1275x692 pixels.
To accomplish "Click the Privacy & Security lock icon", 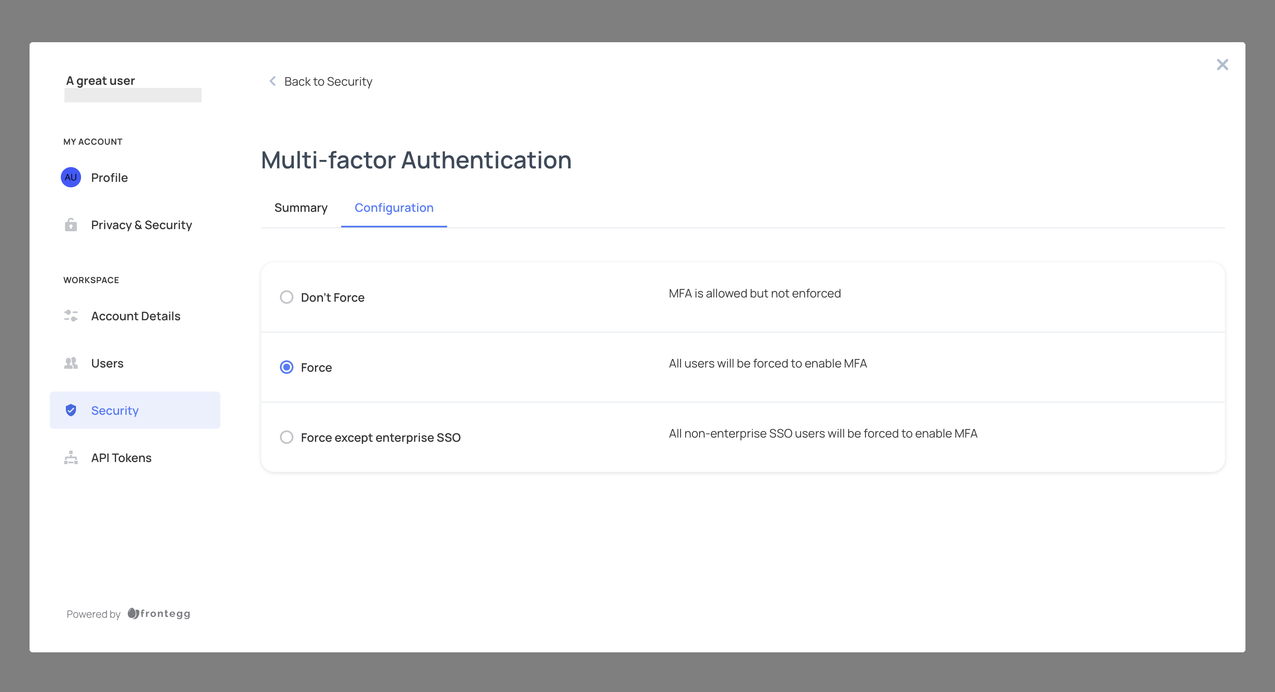I will (71, 225).
